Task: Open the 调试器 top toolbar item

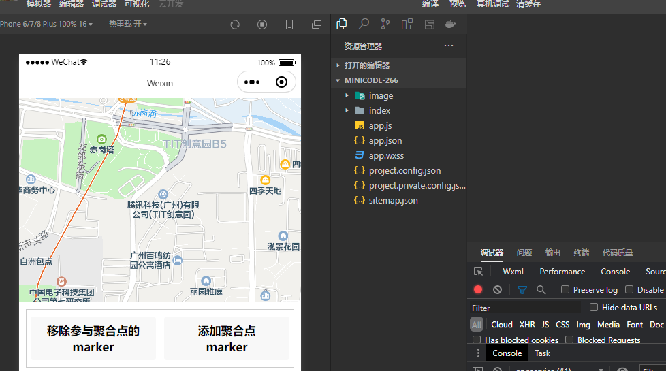Action: click(104, 4)
